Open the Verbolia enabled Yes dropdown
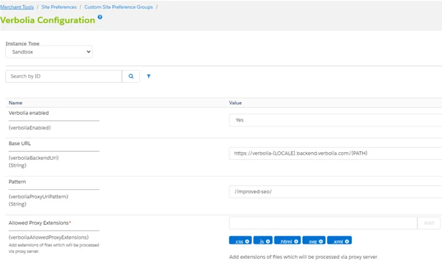 coord(335,120)
